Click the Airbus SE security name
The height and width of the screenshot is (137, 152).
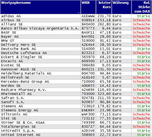[x=11, y=20]
